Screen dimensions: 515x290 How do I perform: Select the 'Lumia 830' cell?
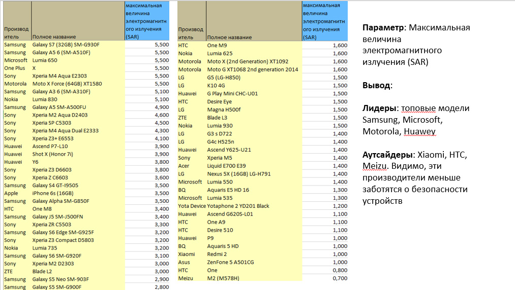coord(78,99)
